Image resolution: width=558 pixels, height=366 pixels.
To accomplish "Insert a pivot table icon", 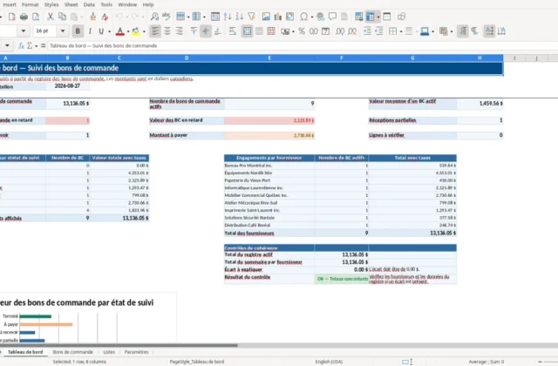I will tap(290, 17).
